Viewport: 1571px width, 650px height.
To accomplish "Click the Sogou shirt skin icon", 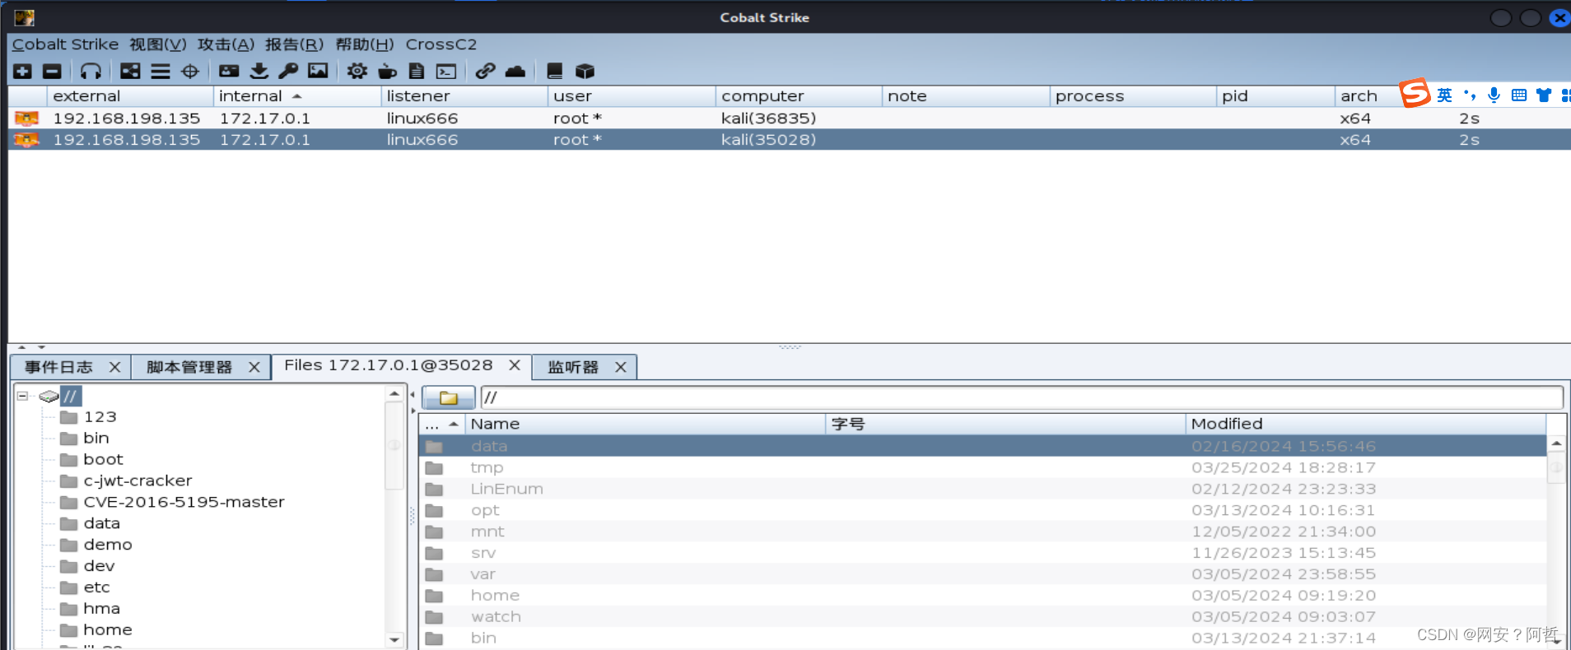I will coord(1544,95).
